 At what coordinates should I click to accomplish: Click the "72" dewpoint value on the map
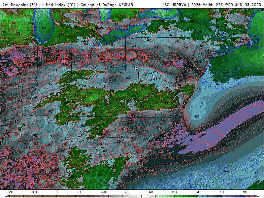click(x=13, y=56)
